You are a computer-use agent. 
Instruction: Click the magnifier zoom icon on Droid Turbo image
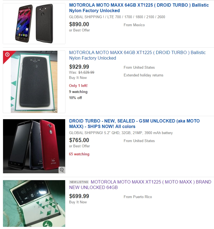point(62,170)
